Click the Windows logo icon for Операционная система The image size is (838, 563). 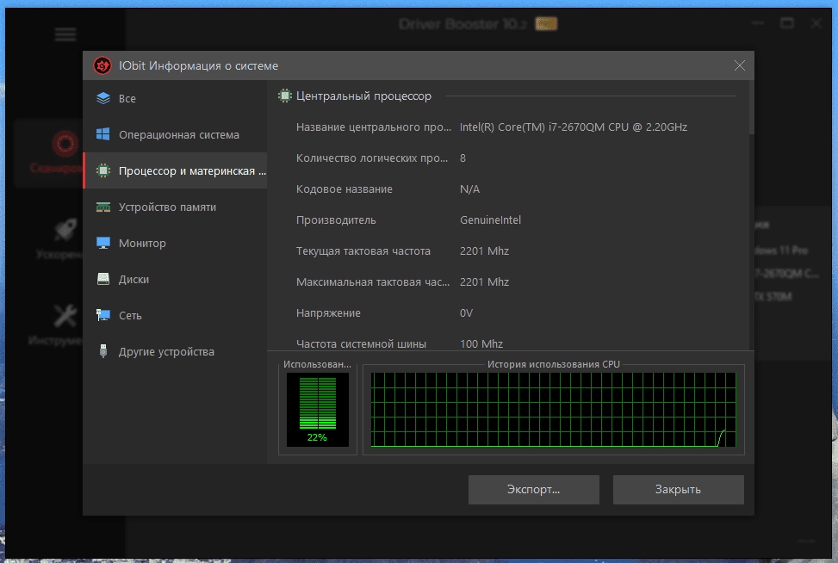[103, 134]
